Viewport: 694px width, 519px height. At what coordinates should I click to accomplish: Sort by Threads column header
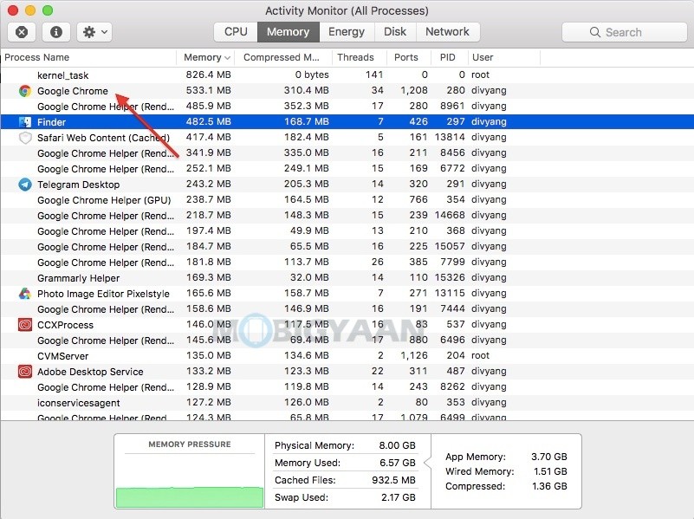[x=359, y=57]
